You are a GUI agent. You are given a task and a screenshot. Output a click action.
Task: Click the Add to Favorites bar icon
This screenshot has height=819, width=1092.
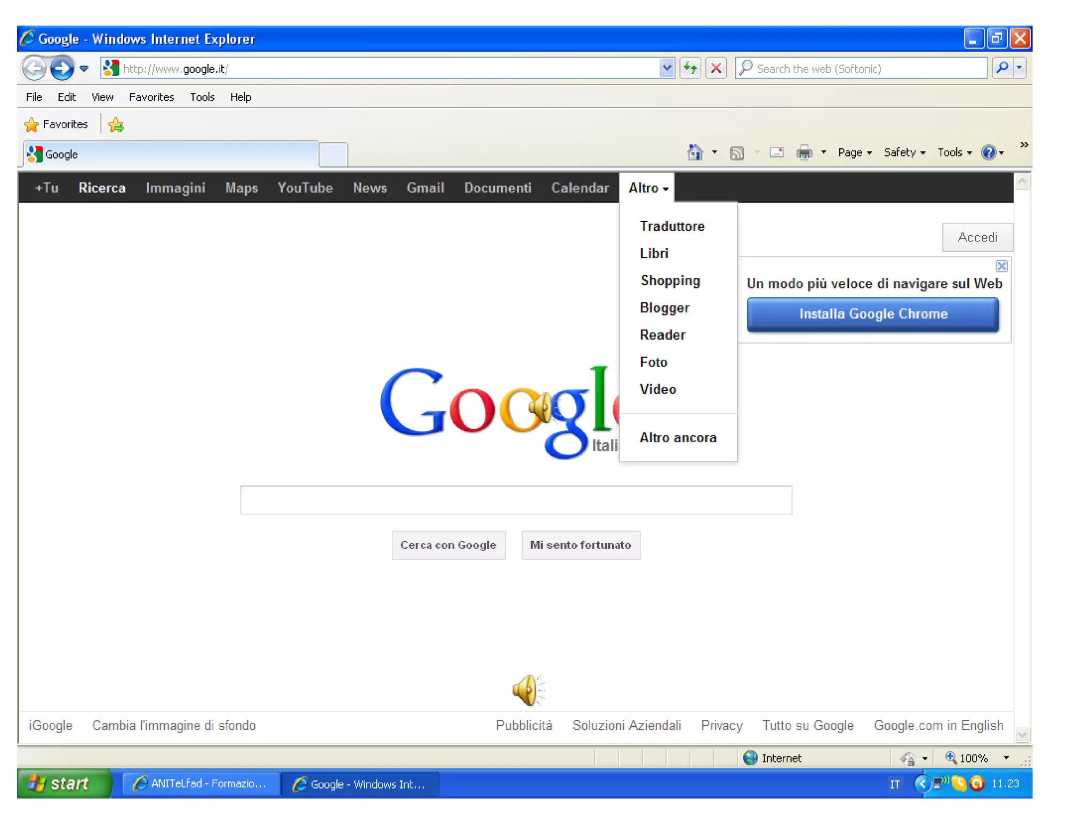click(x=116, y=125)
